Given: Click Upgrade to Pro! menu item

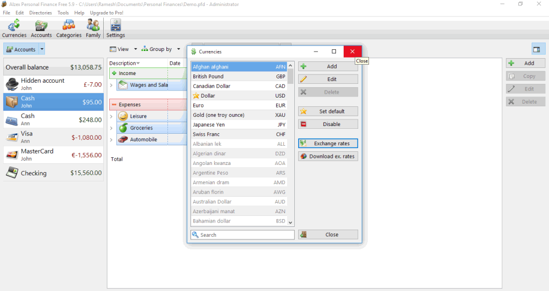Looking at the screenshot, I should tap(107, 13).
